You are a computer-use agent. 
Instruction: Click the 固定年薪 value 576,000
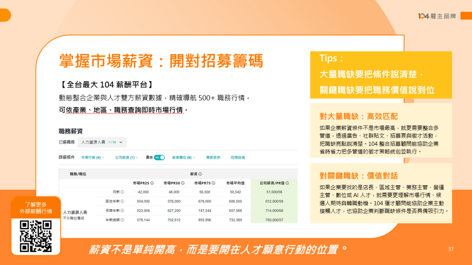pos(174,201)
